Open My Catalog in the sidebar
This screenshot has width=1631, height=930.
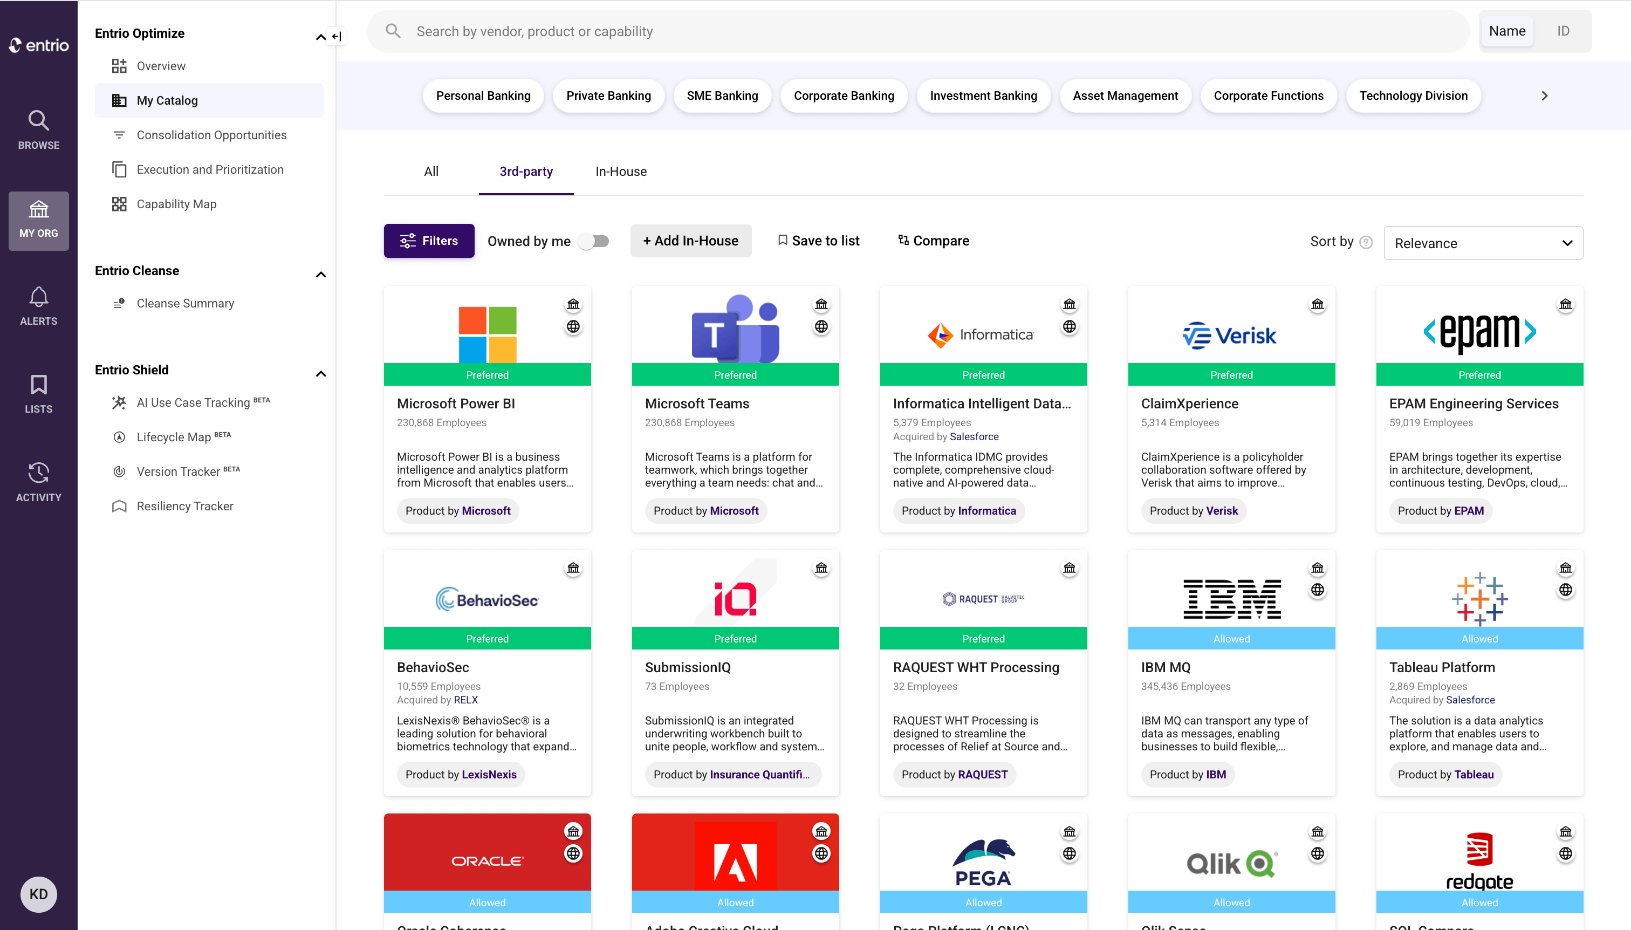point(209,100)
